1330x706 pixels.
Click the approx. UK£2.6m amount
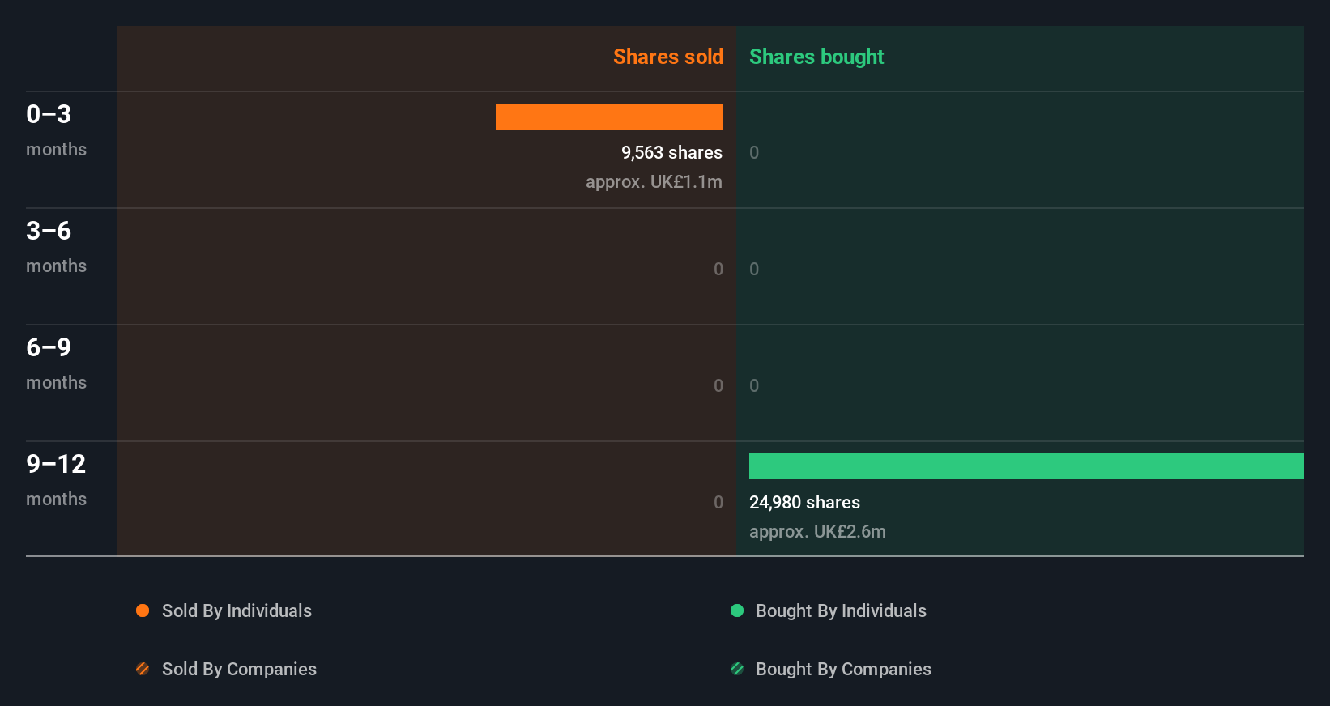click(817, 531)
